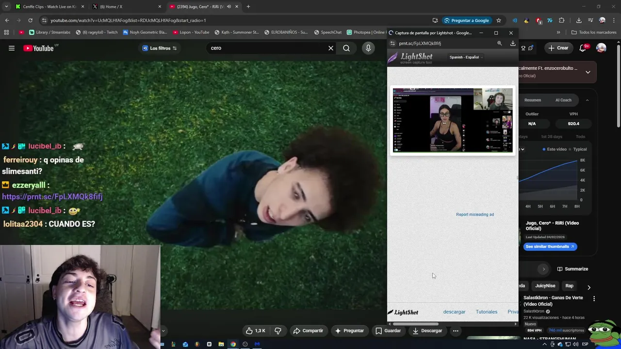621x349 pixels.
Task: Share the video via Compartir
Action: pyautogui.click(x=308, y=331)
